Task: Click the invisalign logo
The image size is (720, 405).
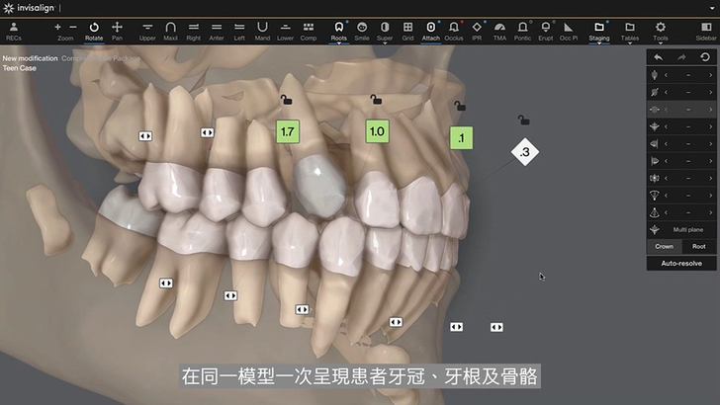Action: pyautogui.click(x=29, y=8)
